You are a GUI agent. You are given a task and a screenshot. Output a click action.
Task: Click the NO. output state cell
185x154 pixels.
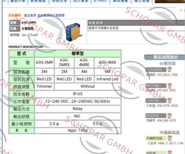pyautogui.click(x=77, y=116)
